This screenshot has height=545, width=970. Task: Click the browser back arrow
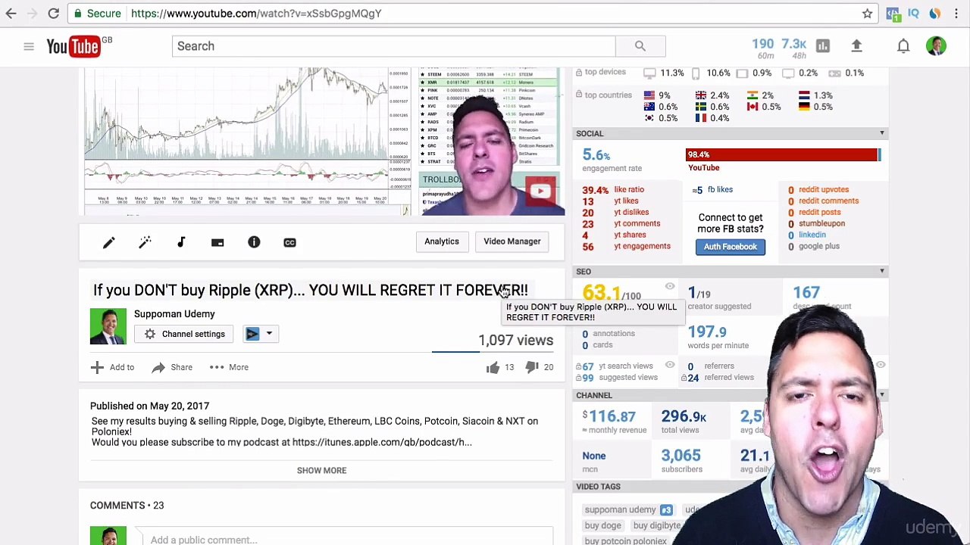(x=11, y=13)
